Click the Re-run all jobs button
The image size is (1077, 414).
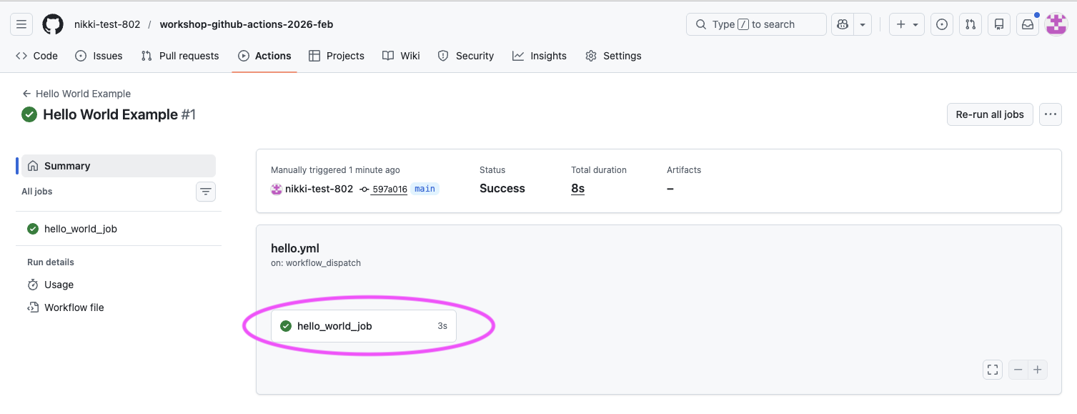pos(989,114)
